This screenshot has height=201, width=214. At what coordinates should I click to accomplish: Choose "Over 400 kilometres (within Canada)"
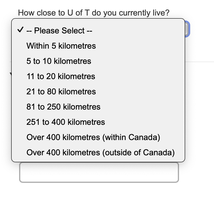tap(93, 137)
